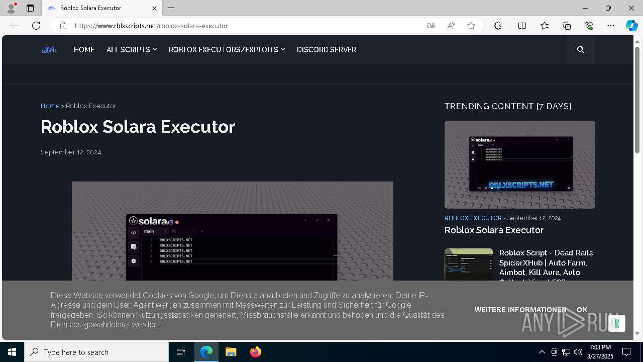The width and height of the screenshot is (643, 362).
Task: Open volume control in system tray
Action: [x=578, y=352]
